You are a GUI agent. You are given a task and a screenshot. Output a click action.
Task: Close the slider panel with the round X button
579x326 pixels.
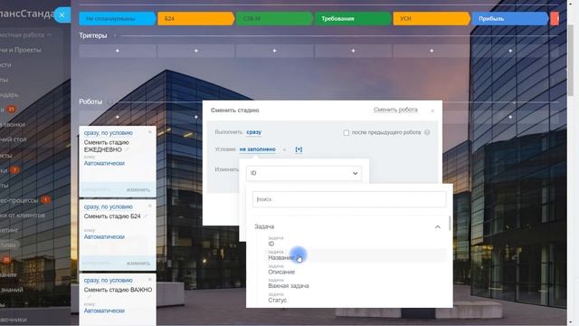pyautogui.click(x=62, y=15)
